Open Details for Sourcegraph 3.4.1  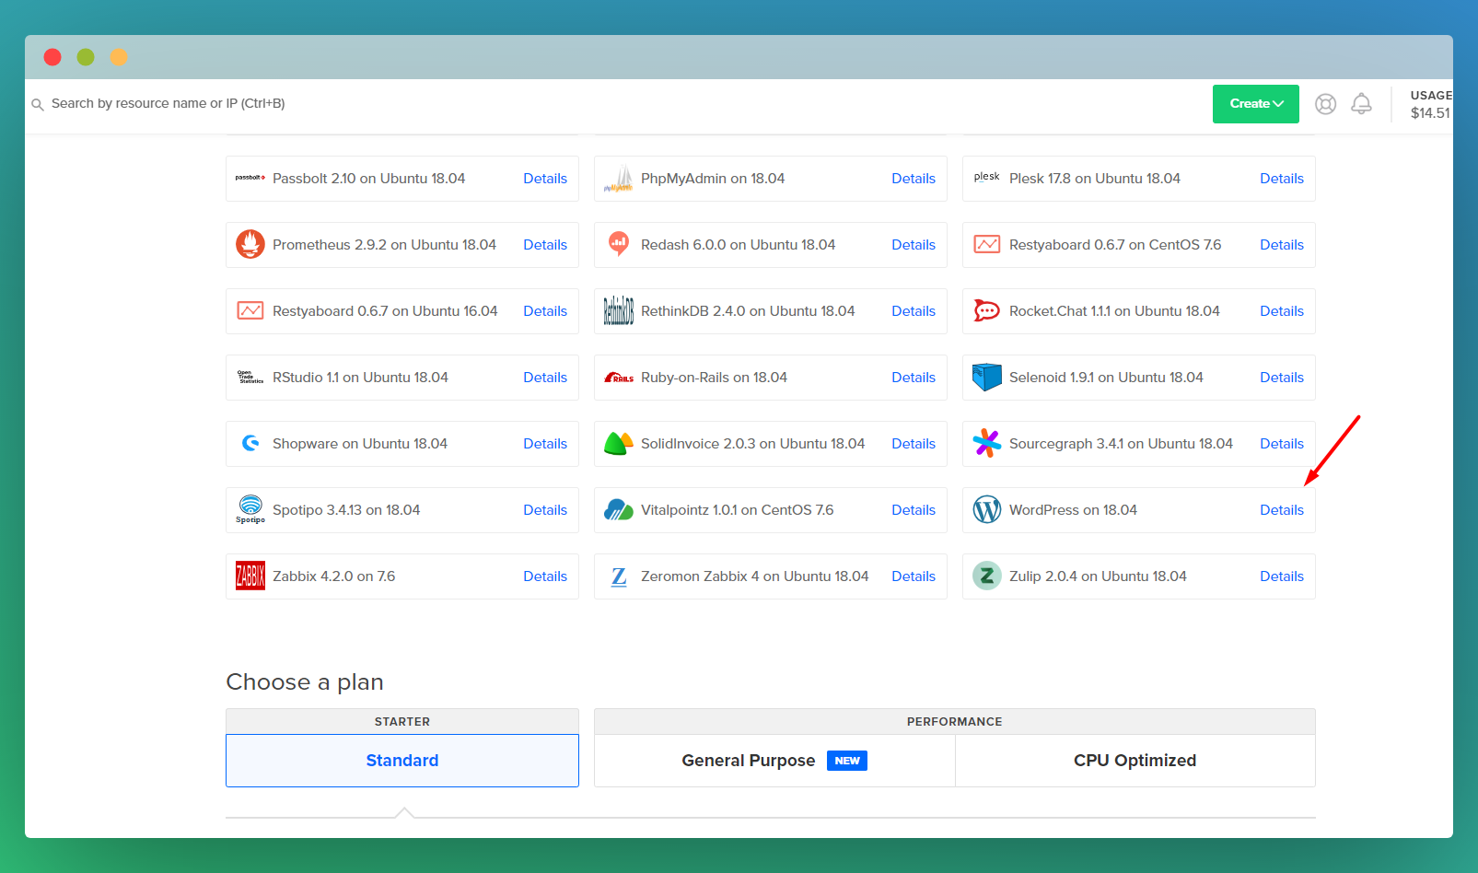click(1282, 444)
